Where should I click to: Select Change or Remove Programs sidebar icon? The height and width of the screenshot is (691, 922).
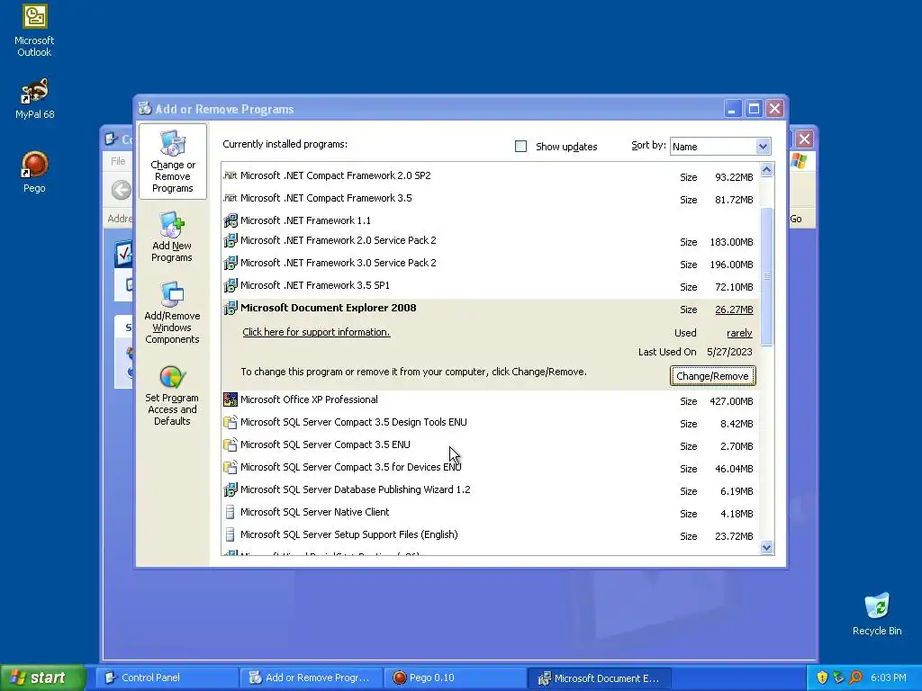coord(172,162)
